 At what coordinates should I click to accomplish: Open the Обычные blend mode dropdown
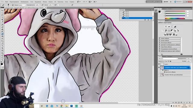(x=168, y=59)
